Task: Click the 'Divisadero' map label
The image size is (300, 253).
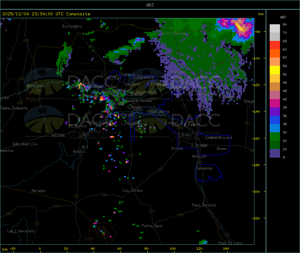Action: click(72, 26)
